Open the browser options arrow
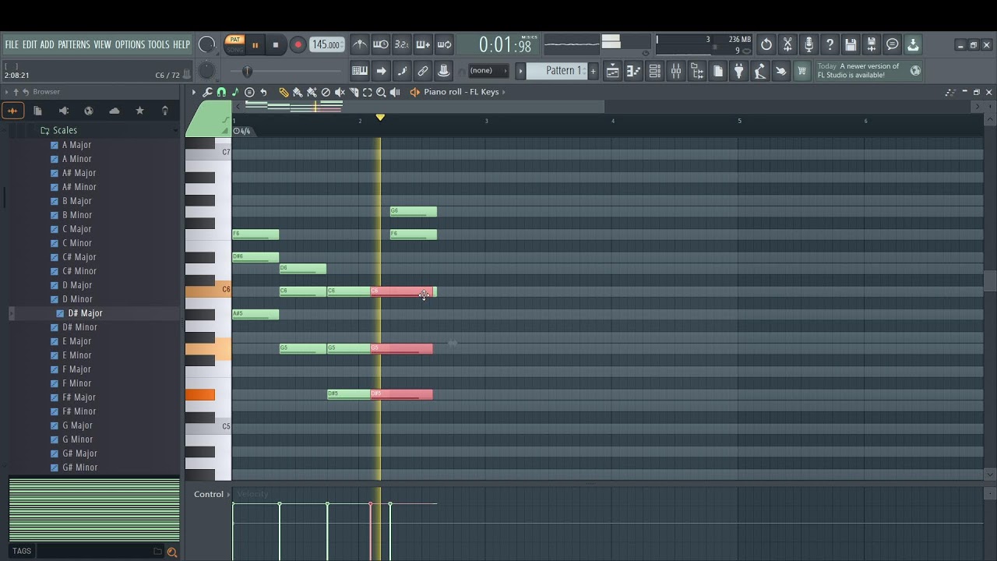Image resolution: width=997 pixels, height=561 pixels. pyautogui.click(x=7, y=92)
